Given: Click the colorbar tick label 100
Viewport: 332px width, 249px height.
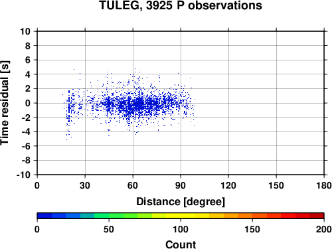Looking at the screenshot, I should coord(181,229).
